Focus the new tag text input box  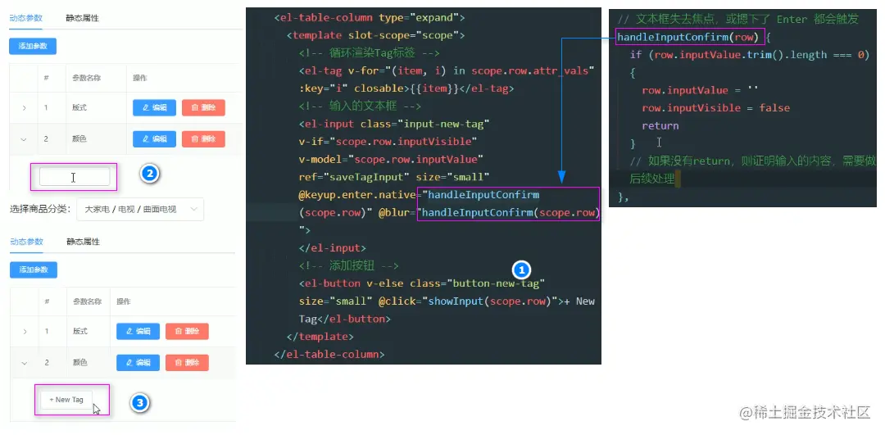click(75, 177)
